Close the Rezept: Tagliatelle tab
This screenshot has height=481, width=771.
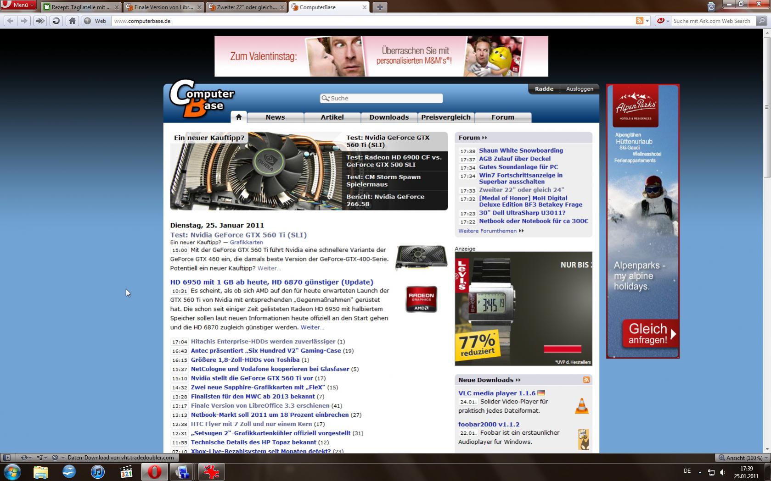pos(116,7)
